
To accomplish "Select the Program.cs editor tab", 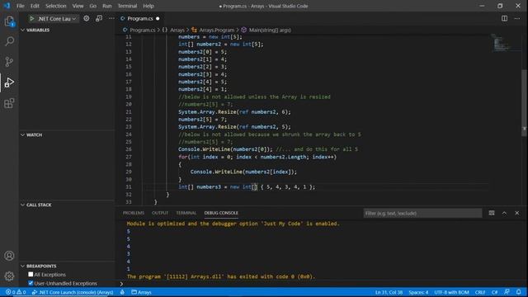I will click(x=139, y=18).
